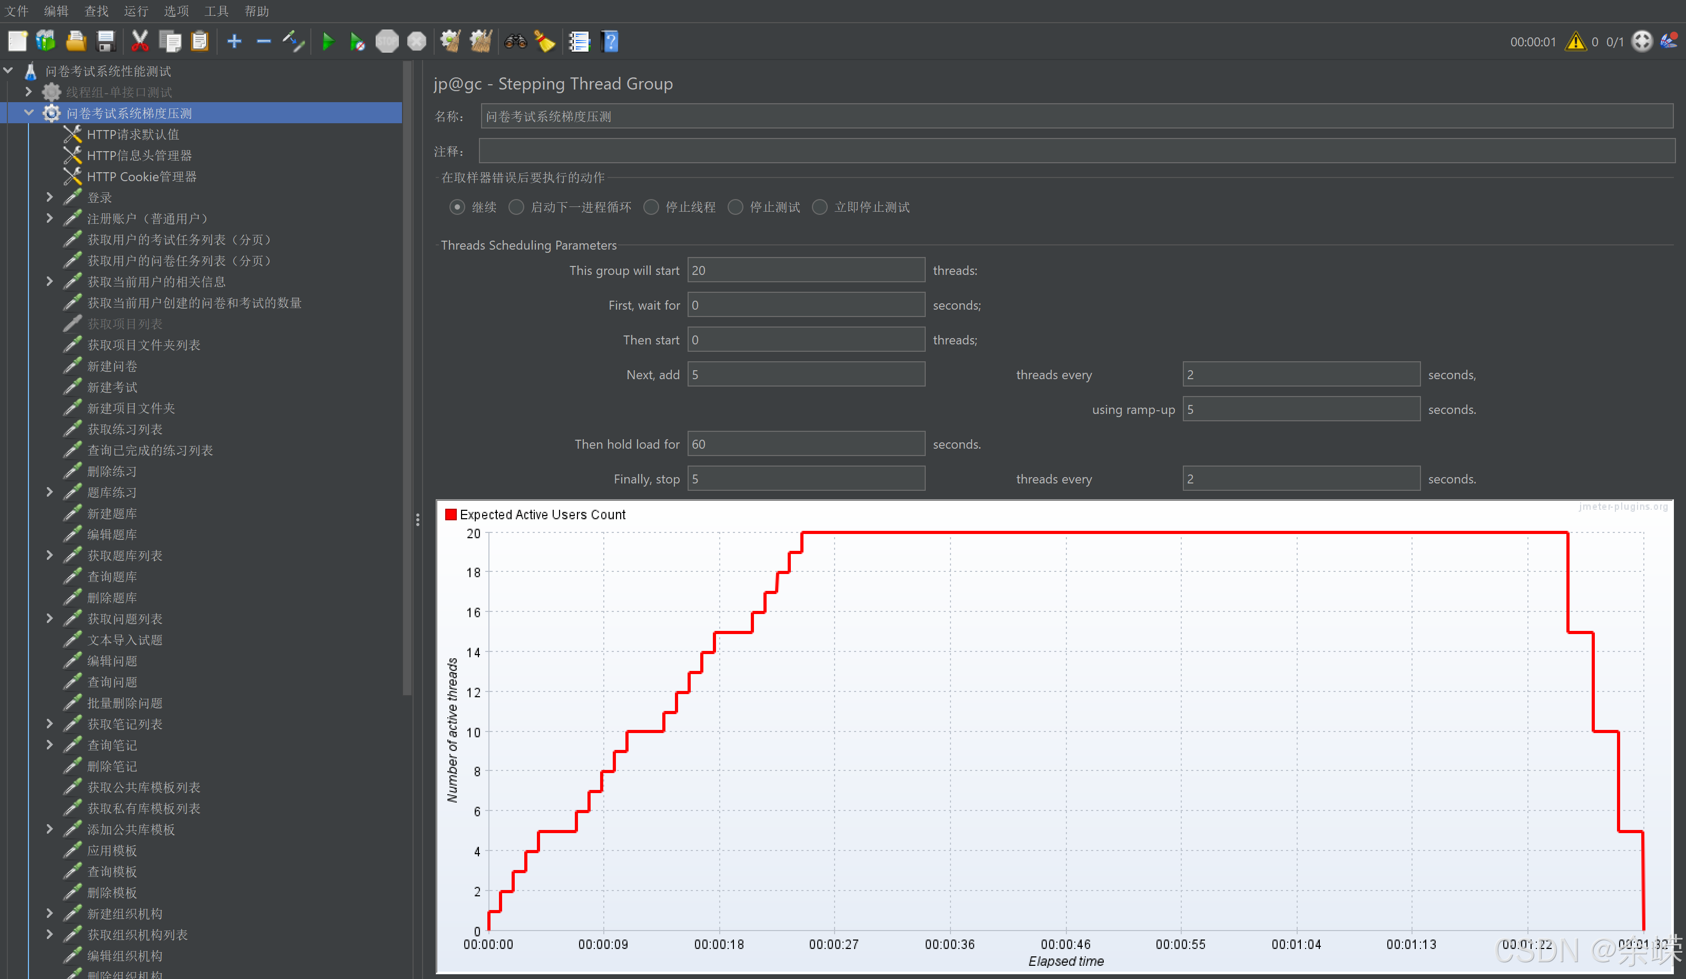
Task: Save the test plan with floppy icon
Action: [106, 42]
